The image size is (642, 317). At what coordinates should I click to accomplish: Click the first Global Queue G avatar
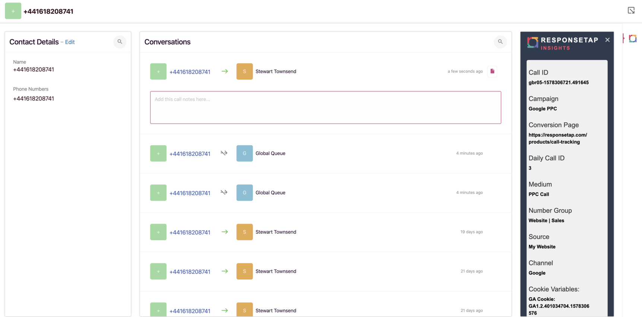pos(244,153)
